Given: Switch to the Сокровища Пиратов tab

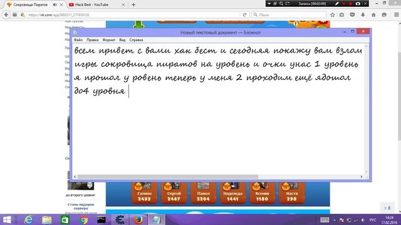Looking at the screenshot, I should (x=30, y=4).
